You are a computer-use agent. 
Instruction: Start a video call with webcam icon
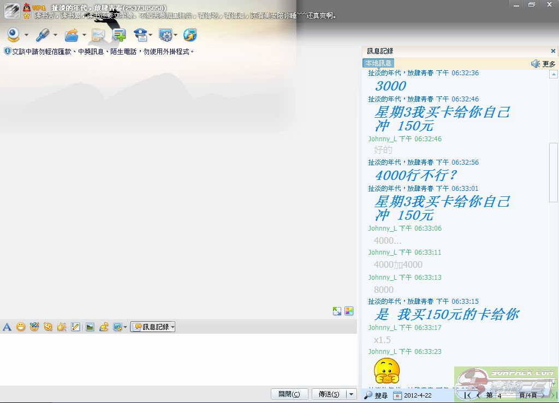coord(13,35)
